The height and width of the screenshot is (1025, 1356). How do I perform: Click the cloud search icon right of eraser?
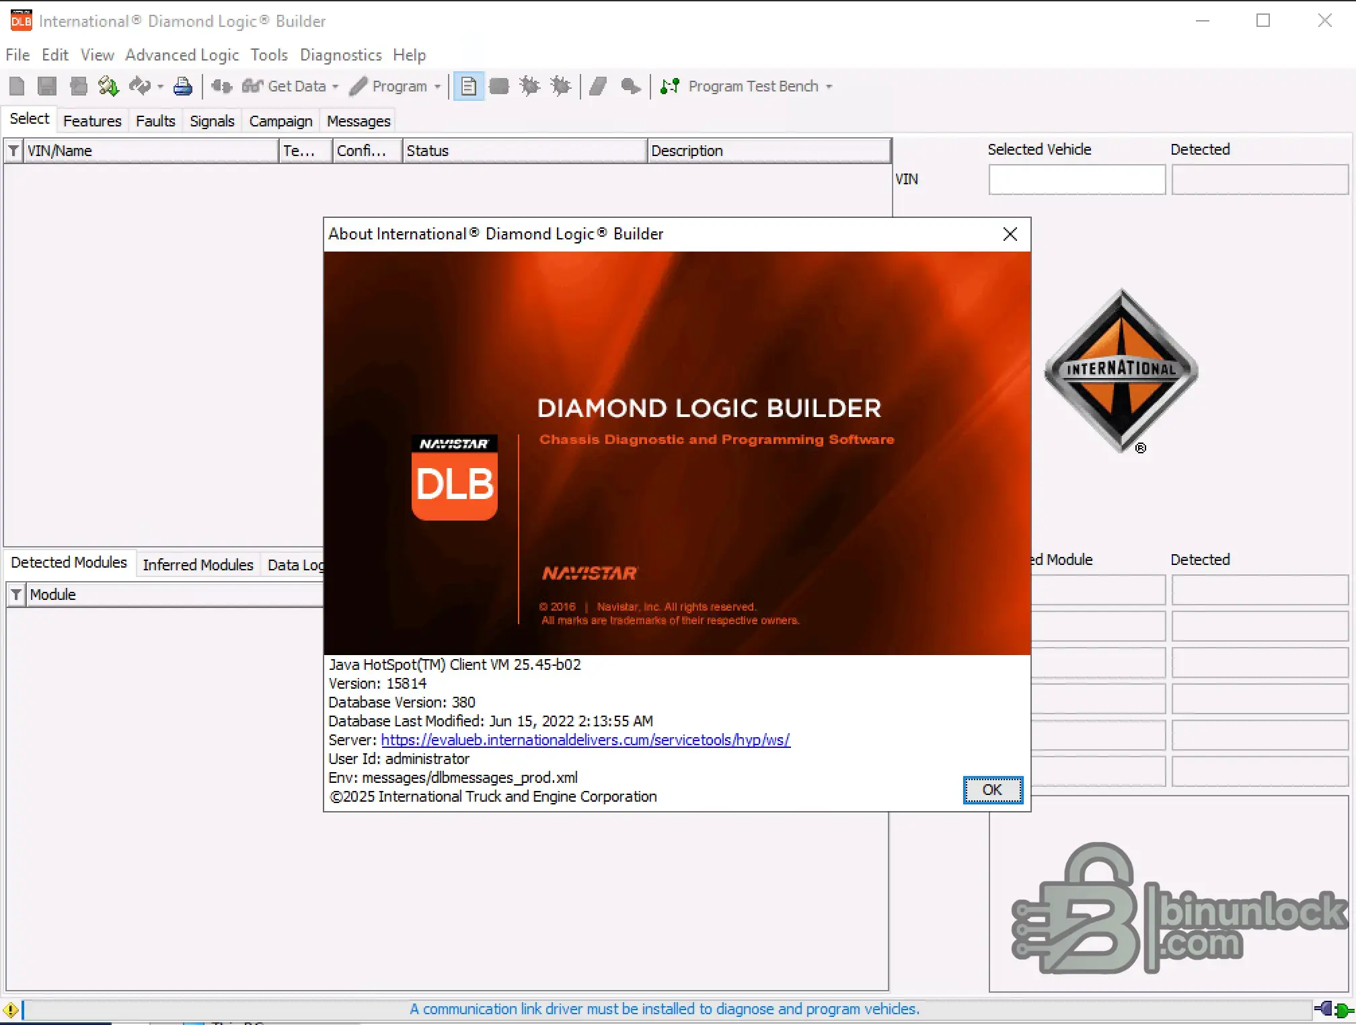630,86
